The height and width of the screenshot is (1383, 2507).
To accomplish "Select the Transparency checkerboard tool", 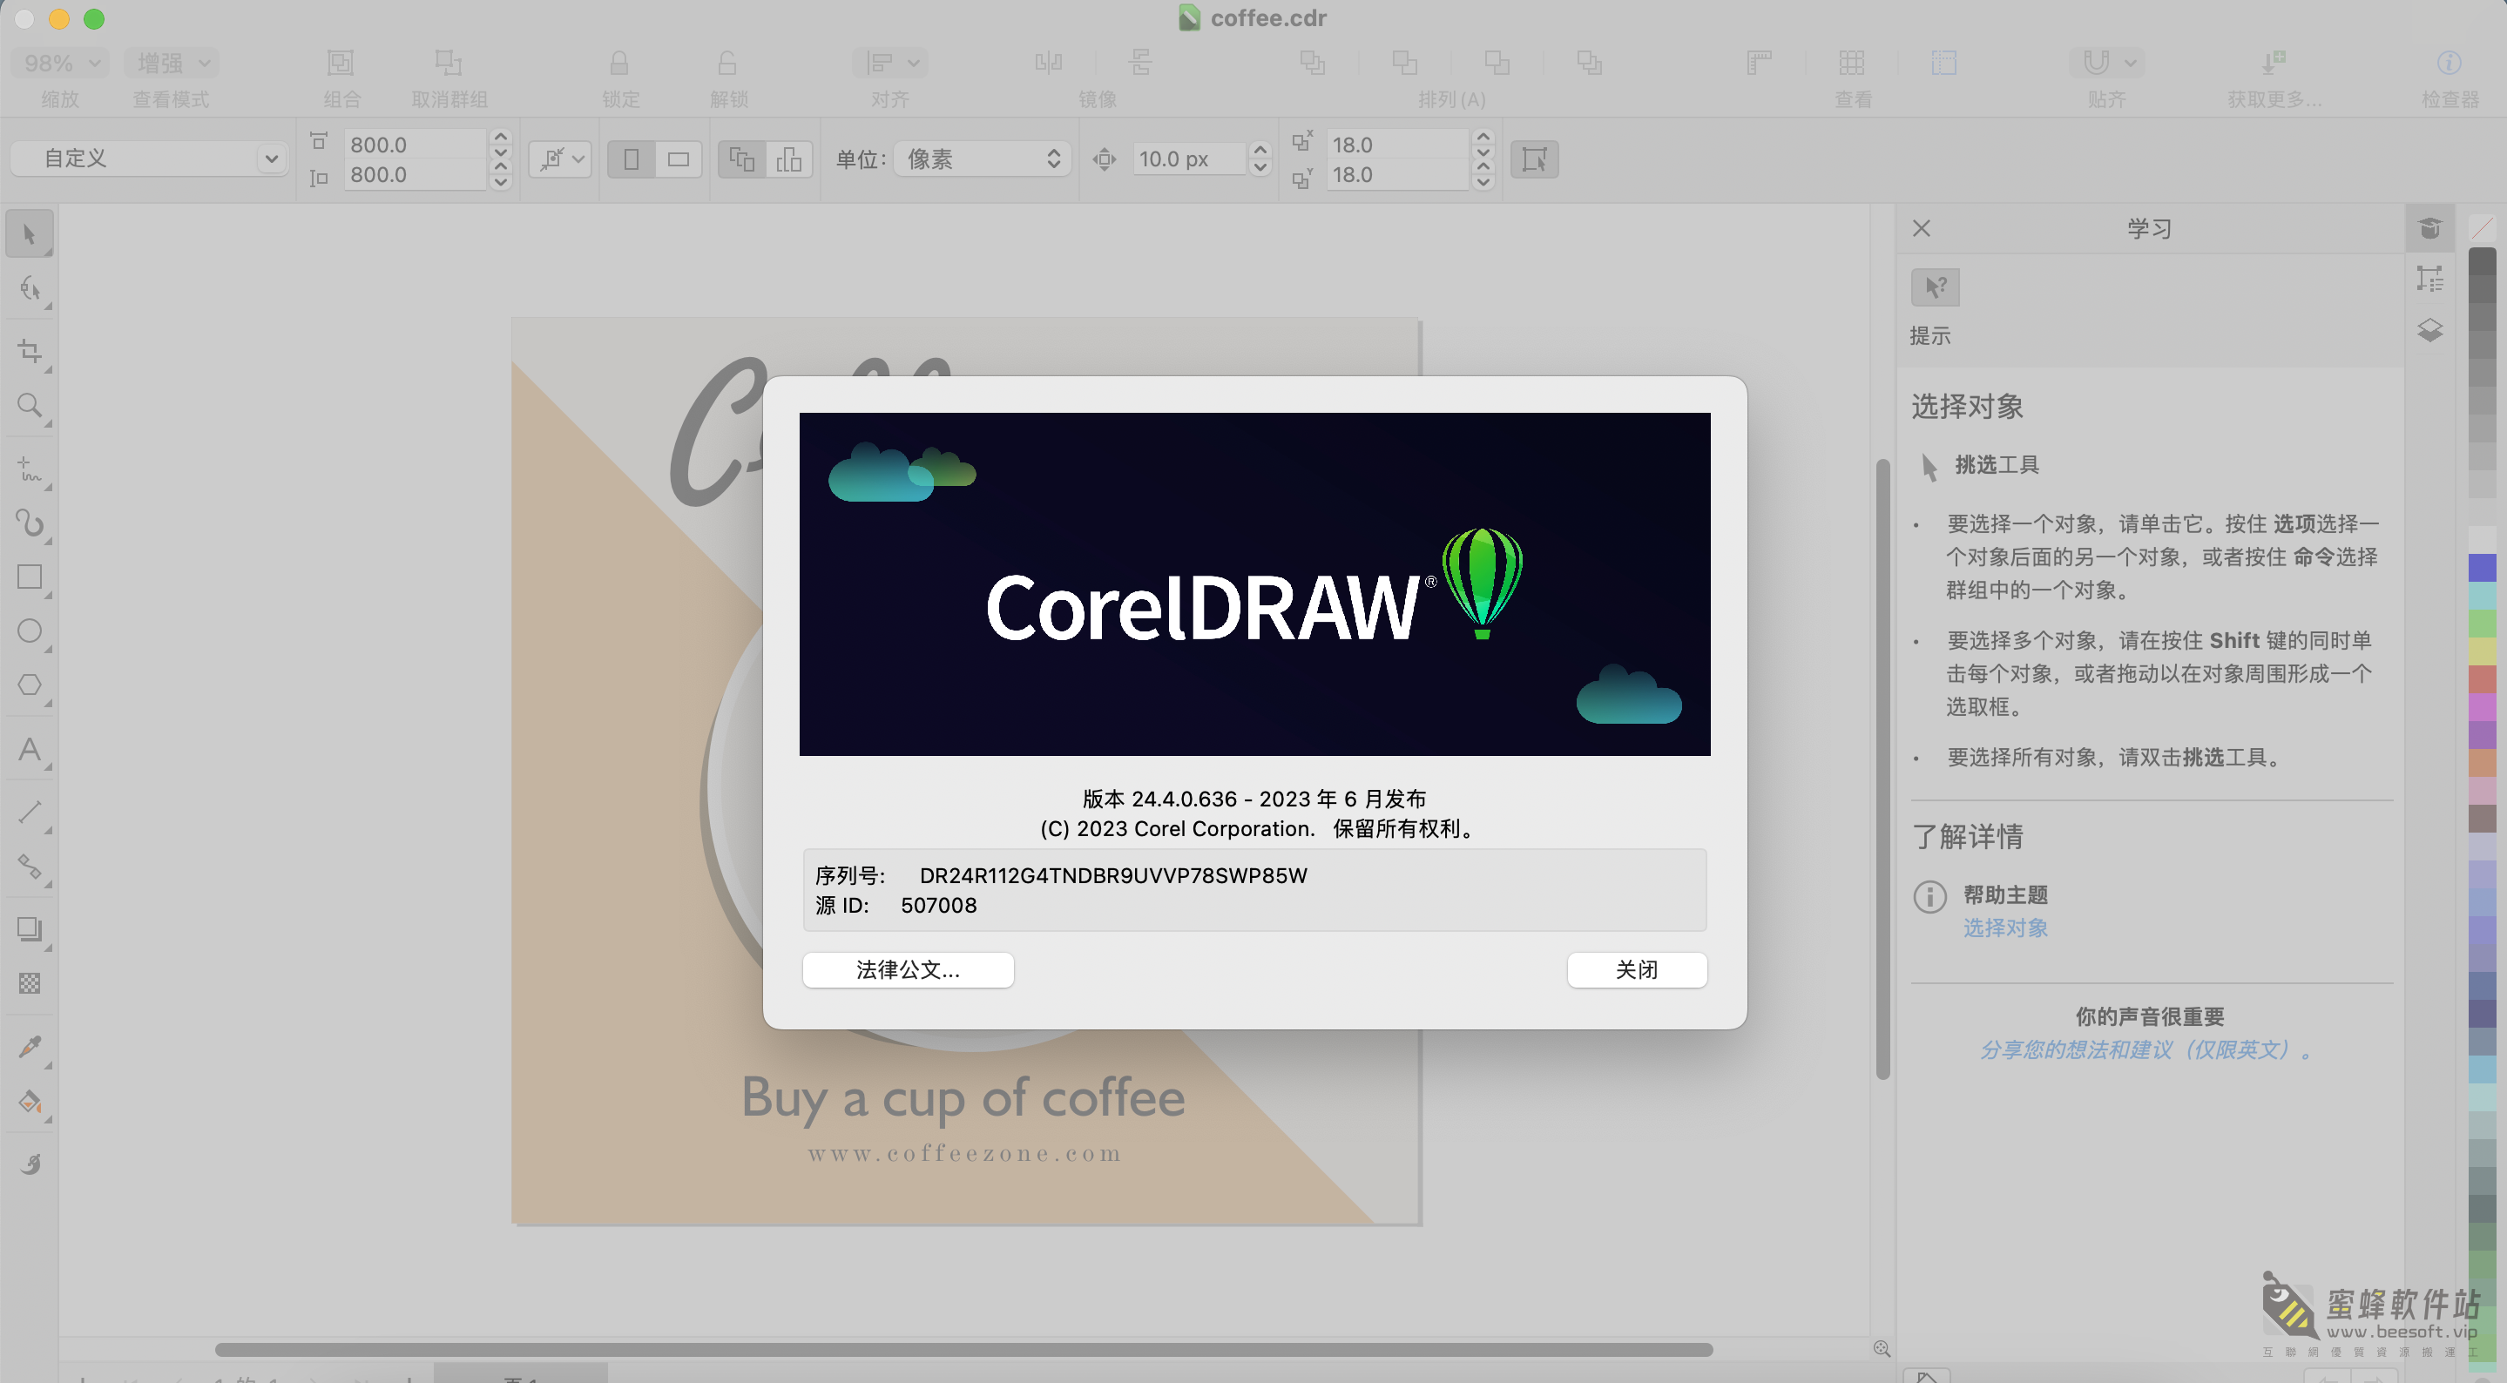I will tap(30, 984).
